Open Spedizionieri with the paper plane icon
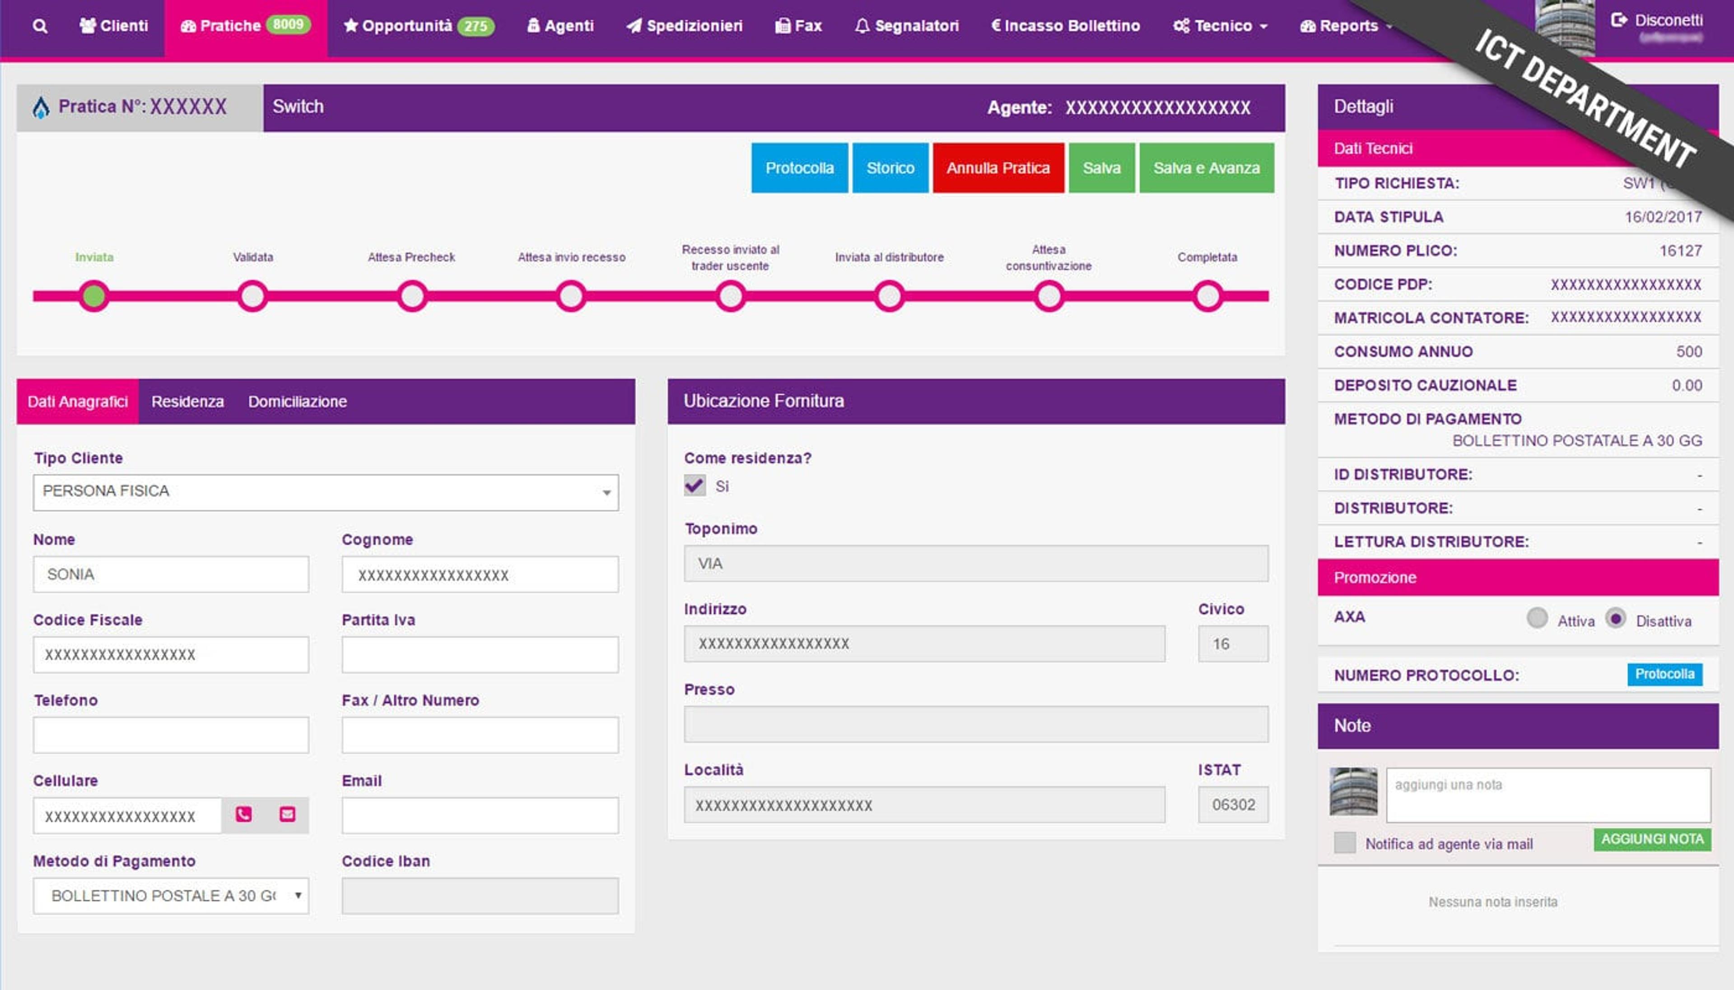Viewport: 1734px width, 990px height. point(634,26)
